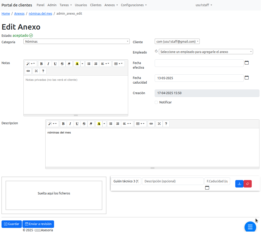Open calendar picker for Fecha efectiva
The height and width of the screenshot is (232, 261).
(247, 63)
